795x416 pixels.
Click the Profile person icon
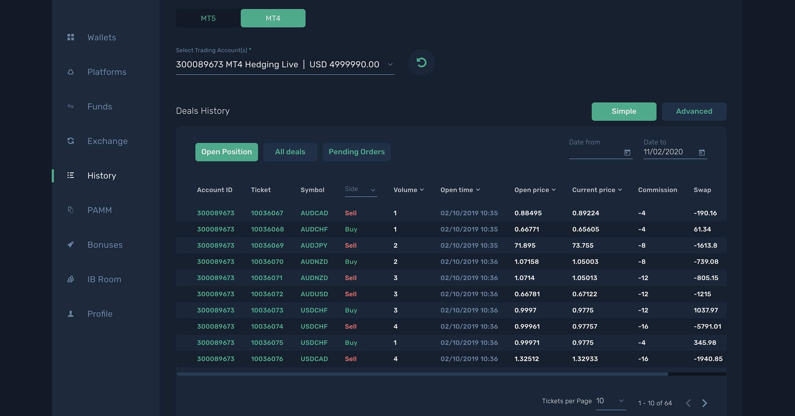pos(71,314)
